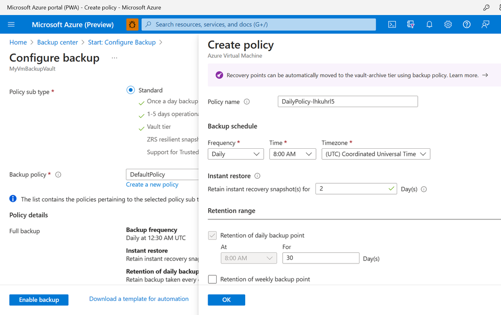Open the Frequency Daily dropdown

pos(236,154)
